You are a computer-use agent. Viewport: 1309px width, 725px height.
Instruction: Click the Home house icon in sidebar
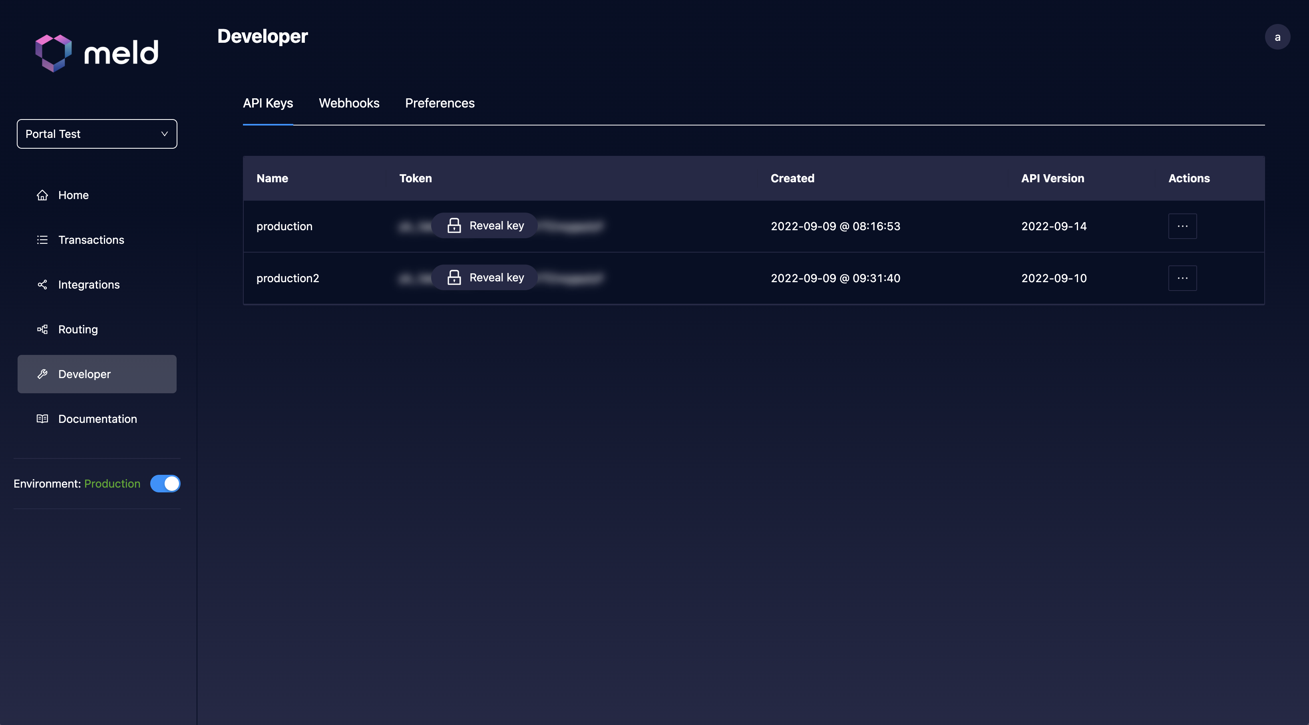42,195
